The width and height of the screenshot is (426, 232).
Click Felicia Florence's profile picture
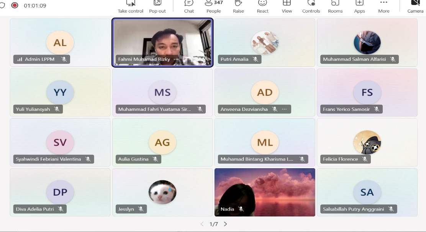pos(367,142)
